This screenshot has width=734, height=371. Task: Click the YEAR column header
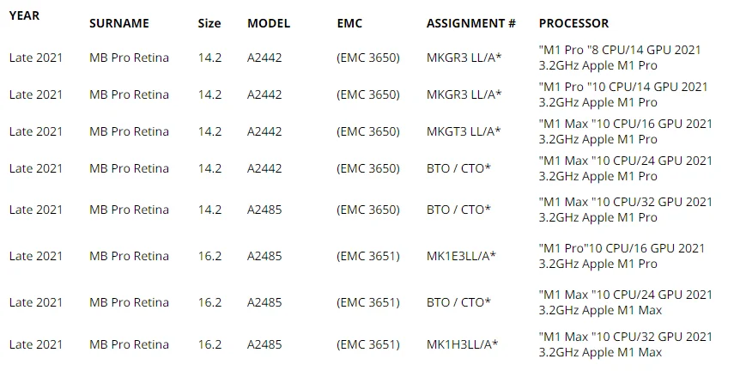coord(24,15)
